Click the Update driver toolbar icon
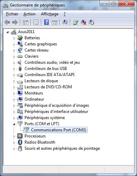The height and width of the screenshot is (176, 137). (x=76, y=22)
